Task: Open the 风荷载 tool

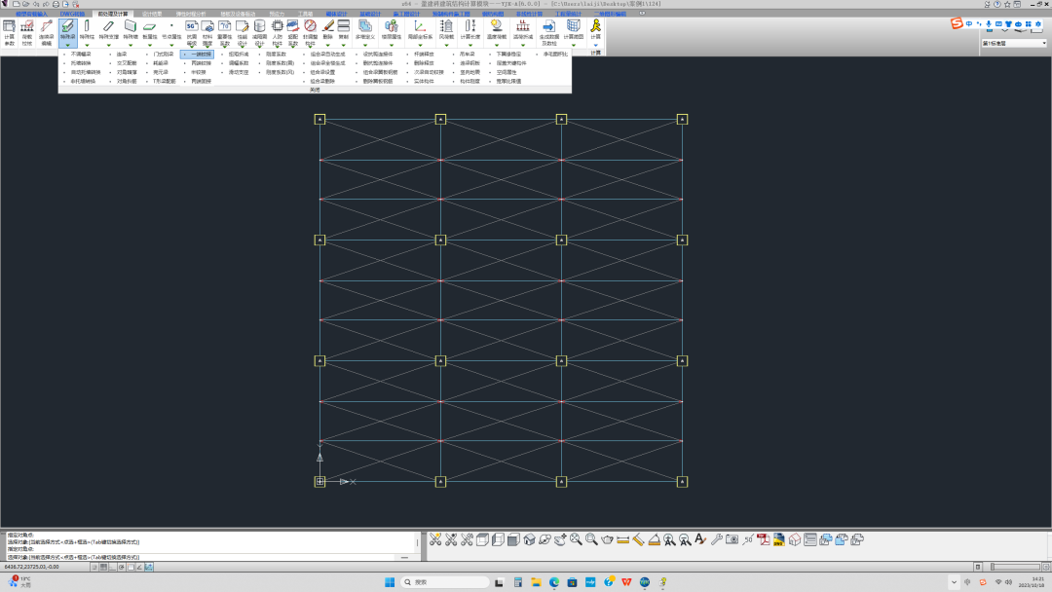Action: point(446,29)
